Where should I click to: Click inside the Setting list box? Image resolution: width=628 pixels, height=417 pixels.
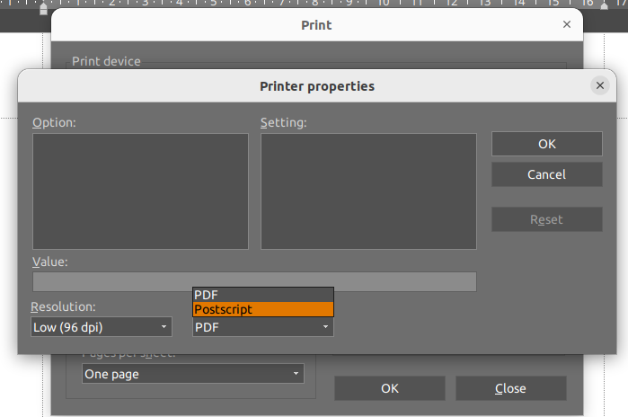coord(368,191)
